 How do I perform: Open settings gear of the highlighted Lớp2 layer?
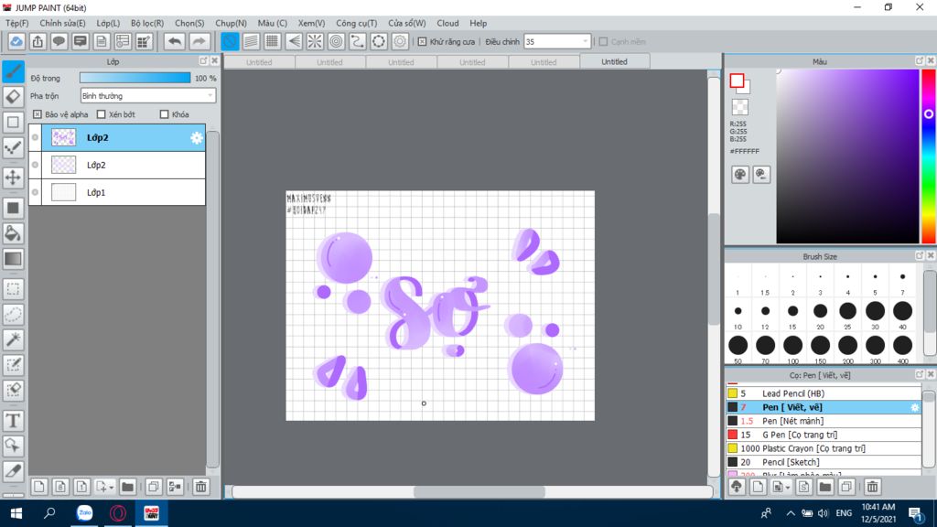click(197, 138)
